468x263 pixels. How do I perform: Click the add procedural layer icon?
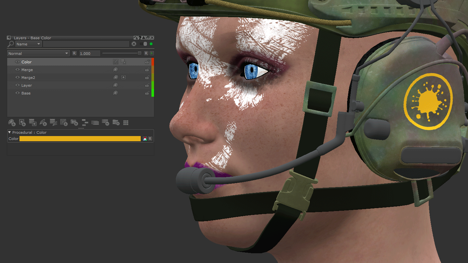tap(64, 122)
